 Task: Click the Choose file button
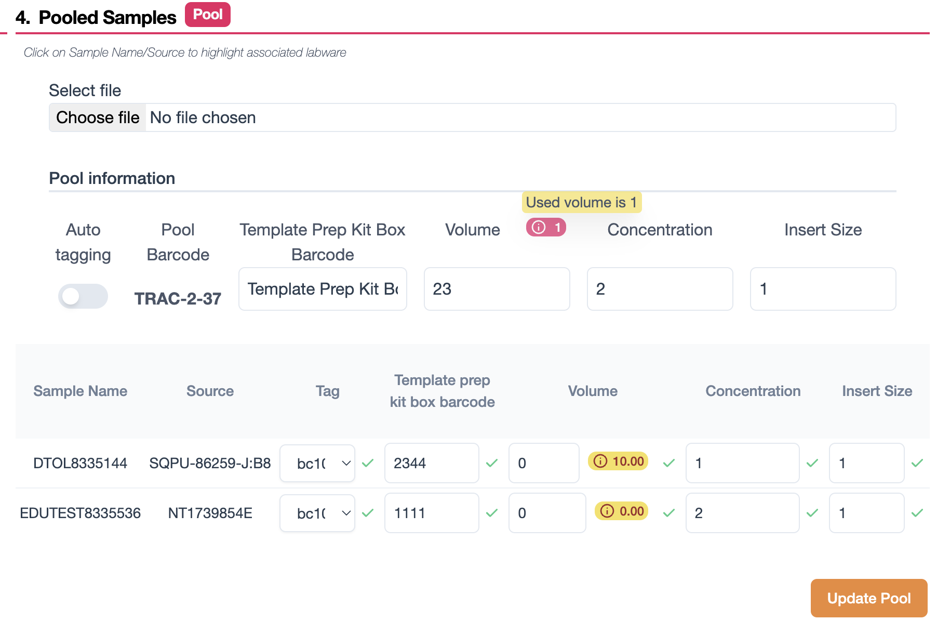tap(98, 117)
